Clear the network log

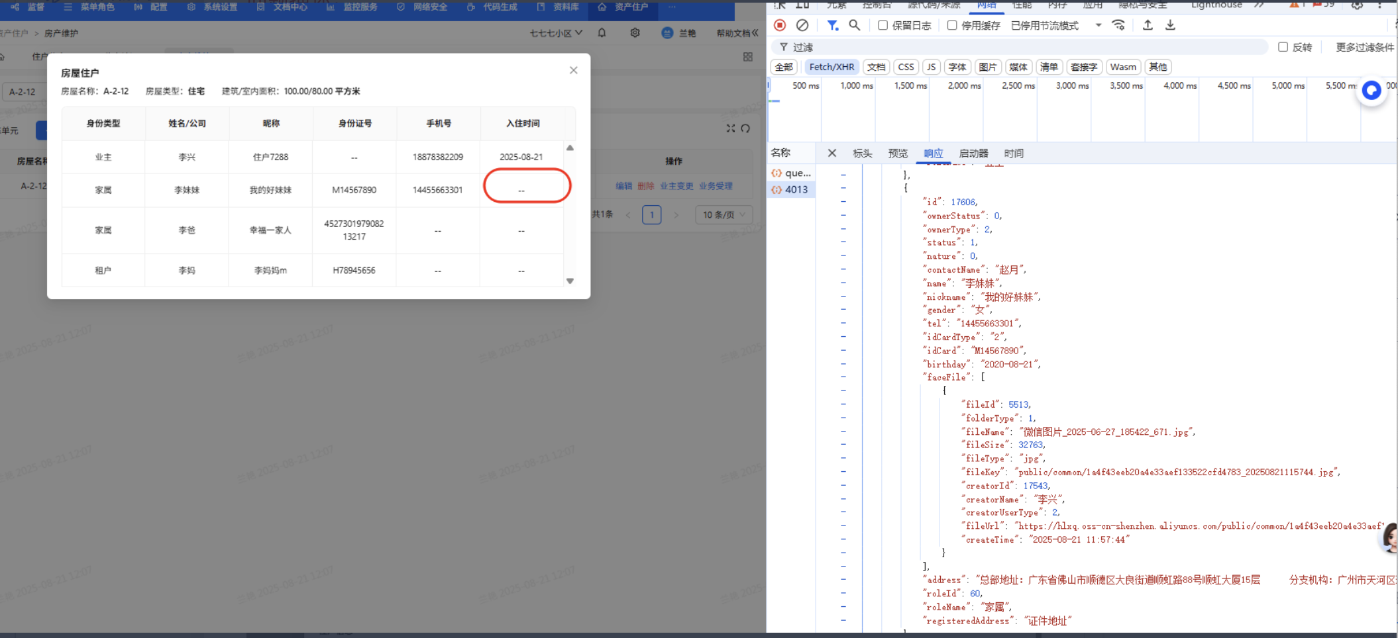point(802,25)
